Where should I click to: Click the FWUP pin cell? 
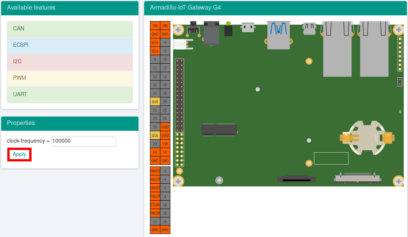pos(155,196)
